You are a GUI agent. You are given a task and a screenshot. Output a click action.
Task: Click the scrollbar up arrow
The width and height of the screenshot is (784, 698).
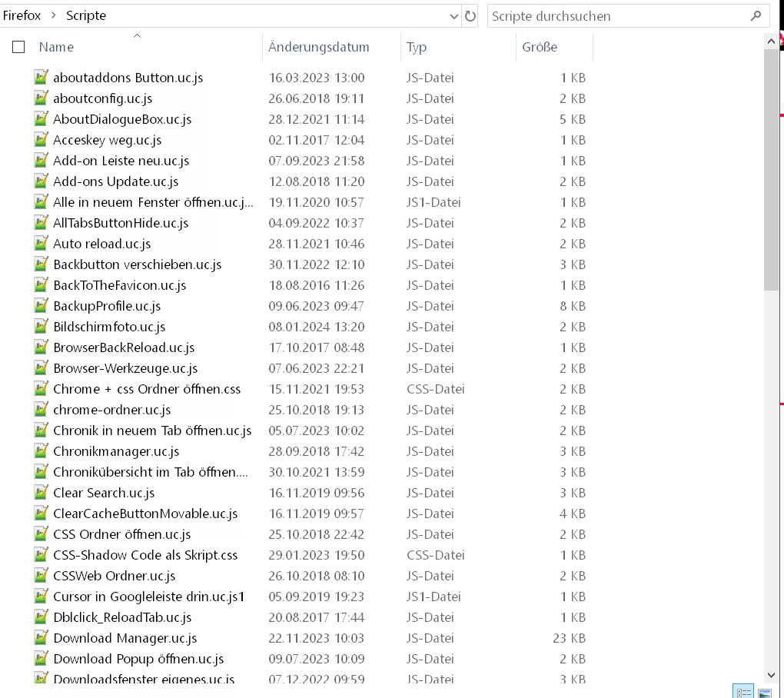(x=771, y=42)
